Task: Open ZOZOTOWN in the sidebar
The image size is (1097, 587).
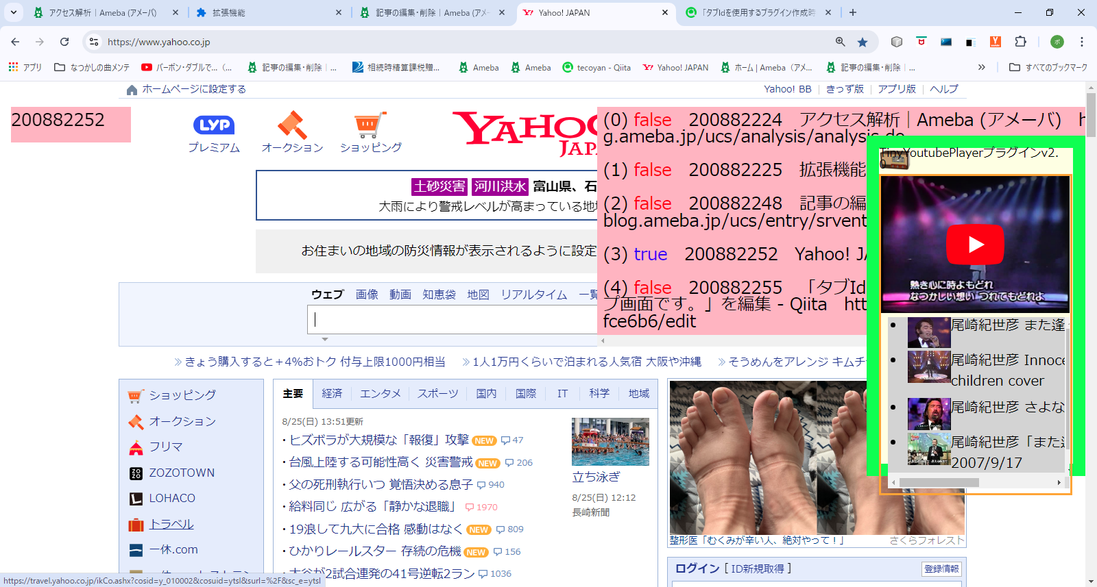Action: tap(182, 473)
